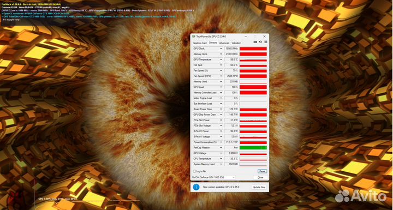
Task: Click the empty Video Engine Load graph
Action: pos(253,98)
